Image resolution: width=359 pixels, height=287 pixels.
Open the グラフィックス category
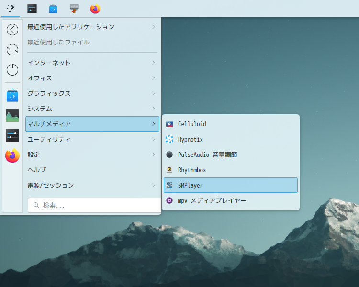click(92, 93)
